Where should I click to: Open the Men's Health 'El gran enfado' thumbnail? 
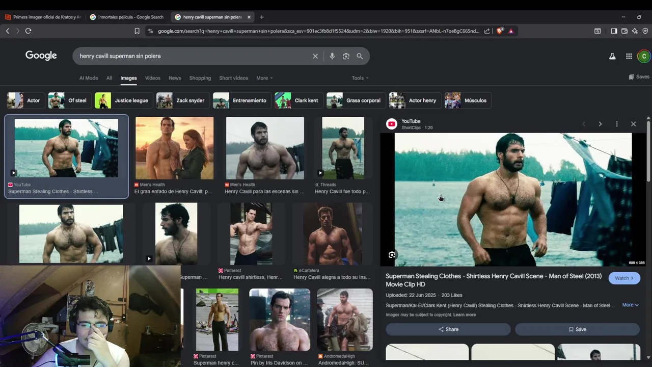[x=174, y=148]
